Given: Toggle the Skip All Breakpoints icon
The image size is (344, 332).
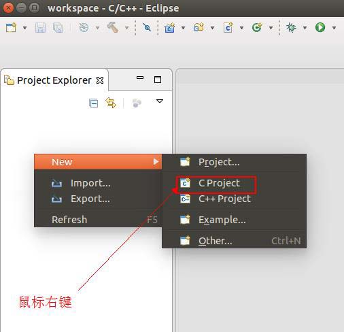Looking at the screenshot, I should [x=147, y=28].
